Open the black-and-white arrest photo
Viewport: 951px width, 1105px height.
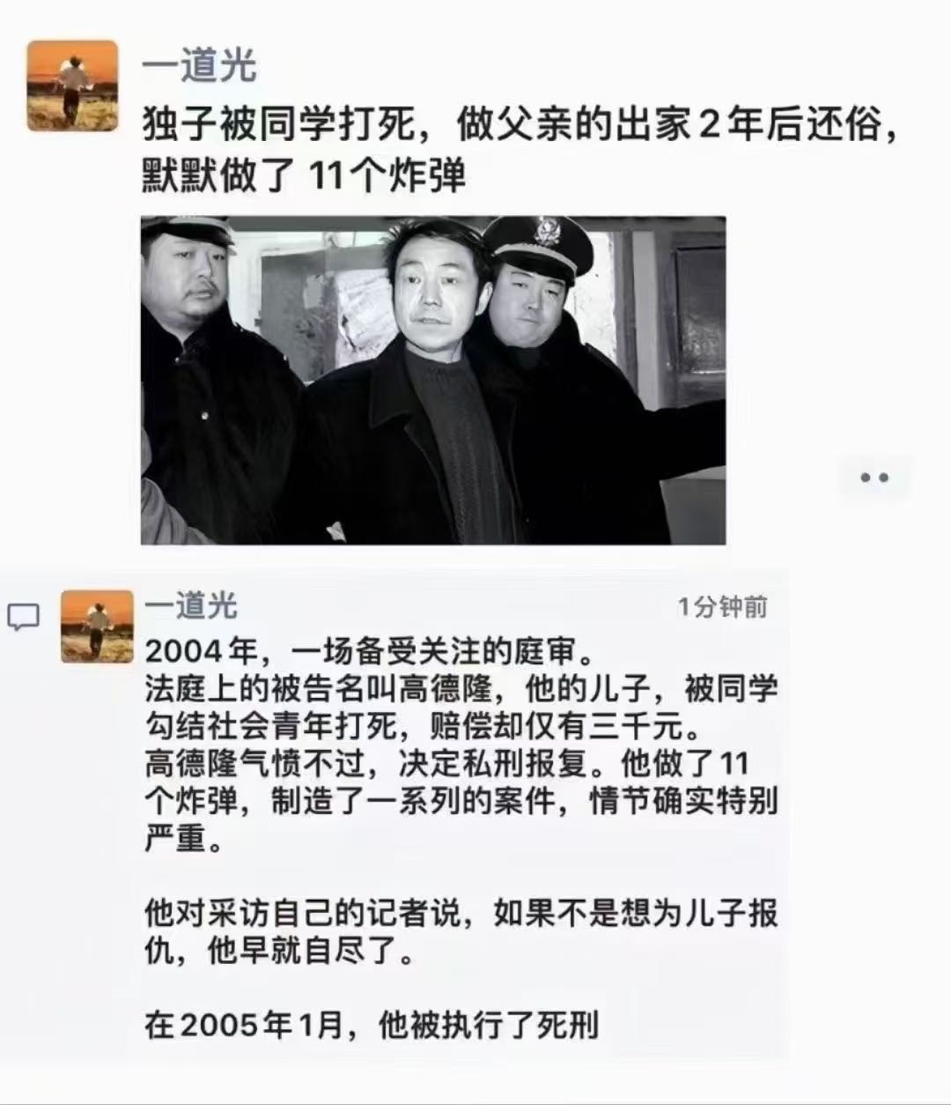433,380
